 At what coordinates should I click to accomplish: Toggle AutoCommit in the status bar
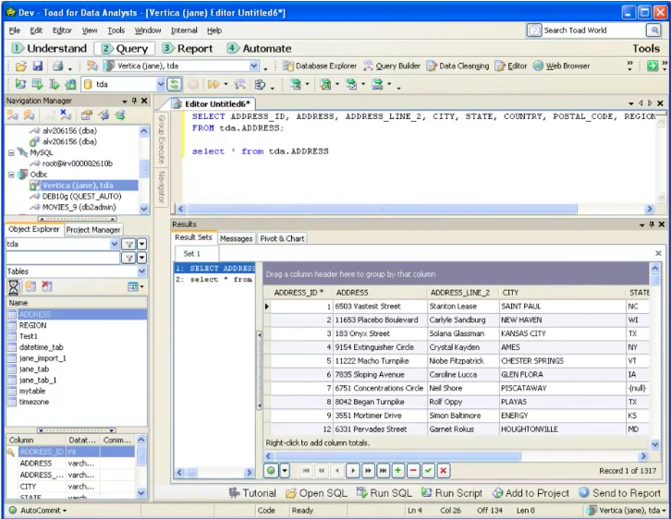coord(42,511)
